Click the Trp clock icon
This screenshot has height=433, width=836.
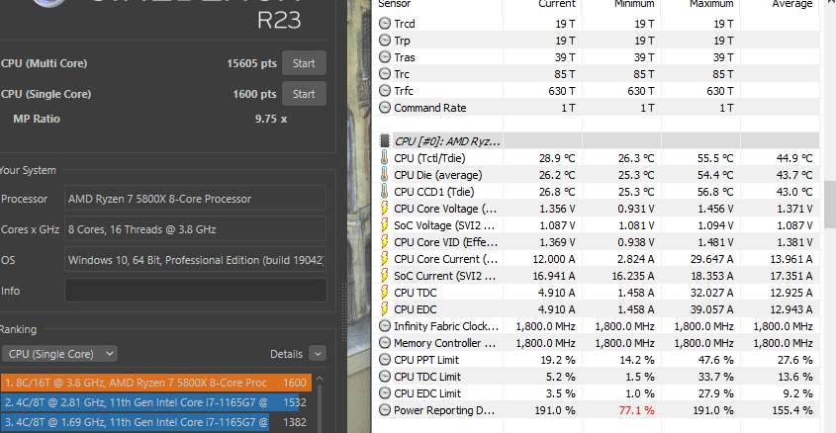pos(385,41)
